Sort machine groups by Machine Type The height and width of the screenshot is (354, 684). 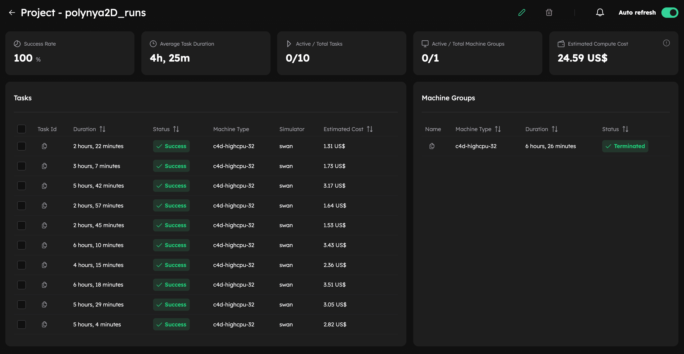click(498, 129)
